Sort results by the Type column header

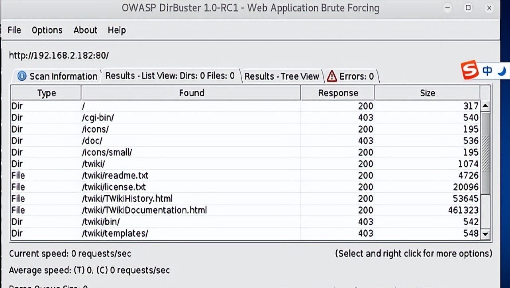(46, 93)
